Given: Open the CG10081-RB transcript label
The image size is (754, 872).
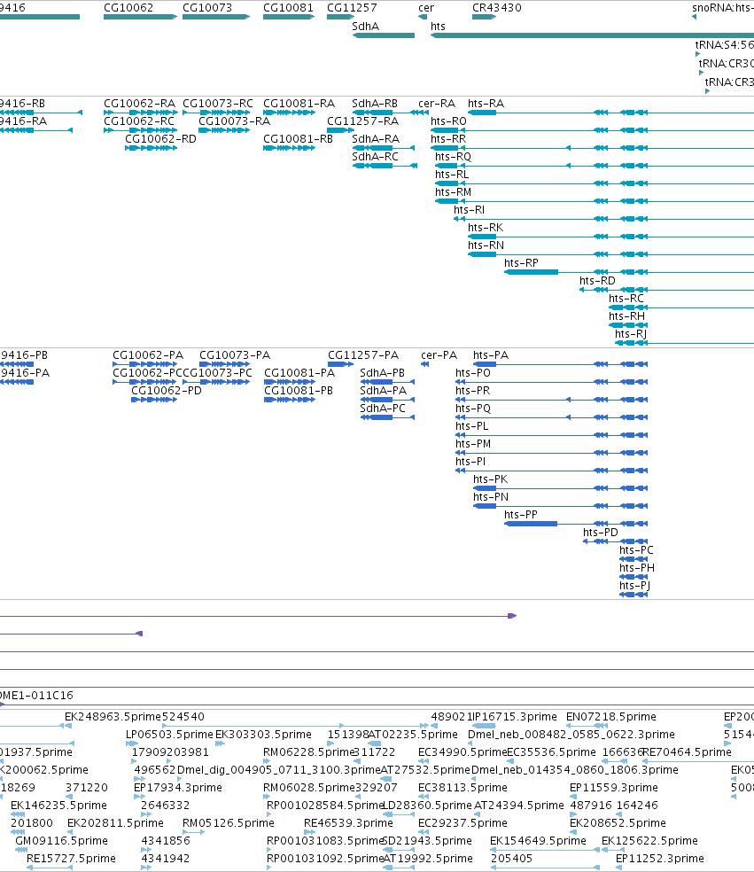Looking at the screenshot, I should point(298,139).
